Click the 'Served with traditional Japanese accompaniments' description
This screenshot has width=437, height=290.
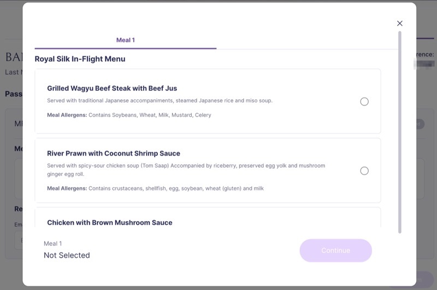pos(160,100)
